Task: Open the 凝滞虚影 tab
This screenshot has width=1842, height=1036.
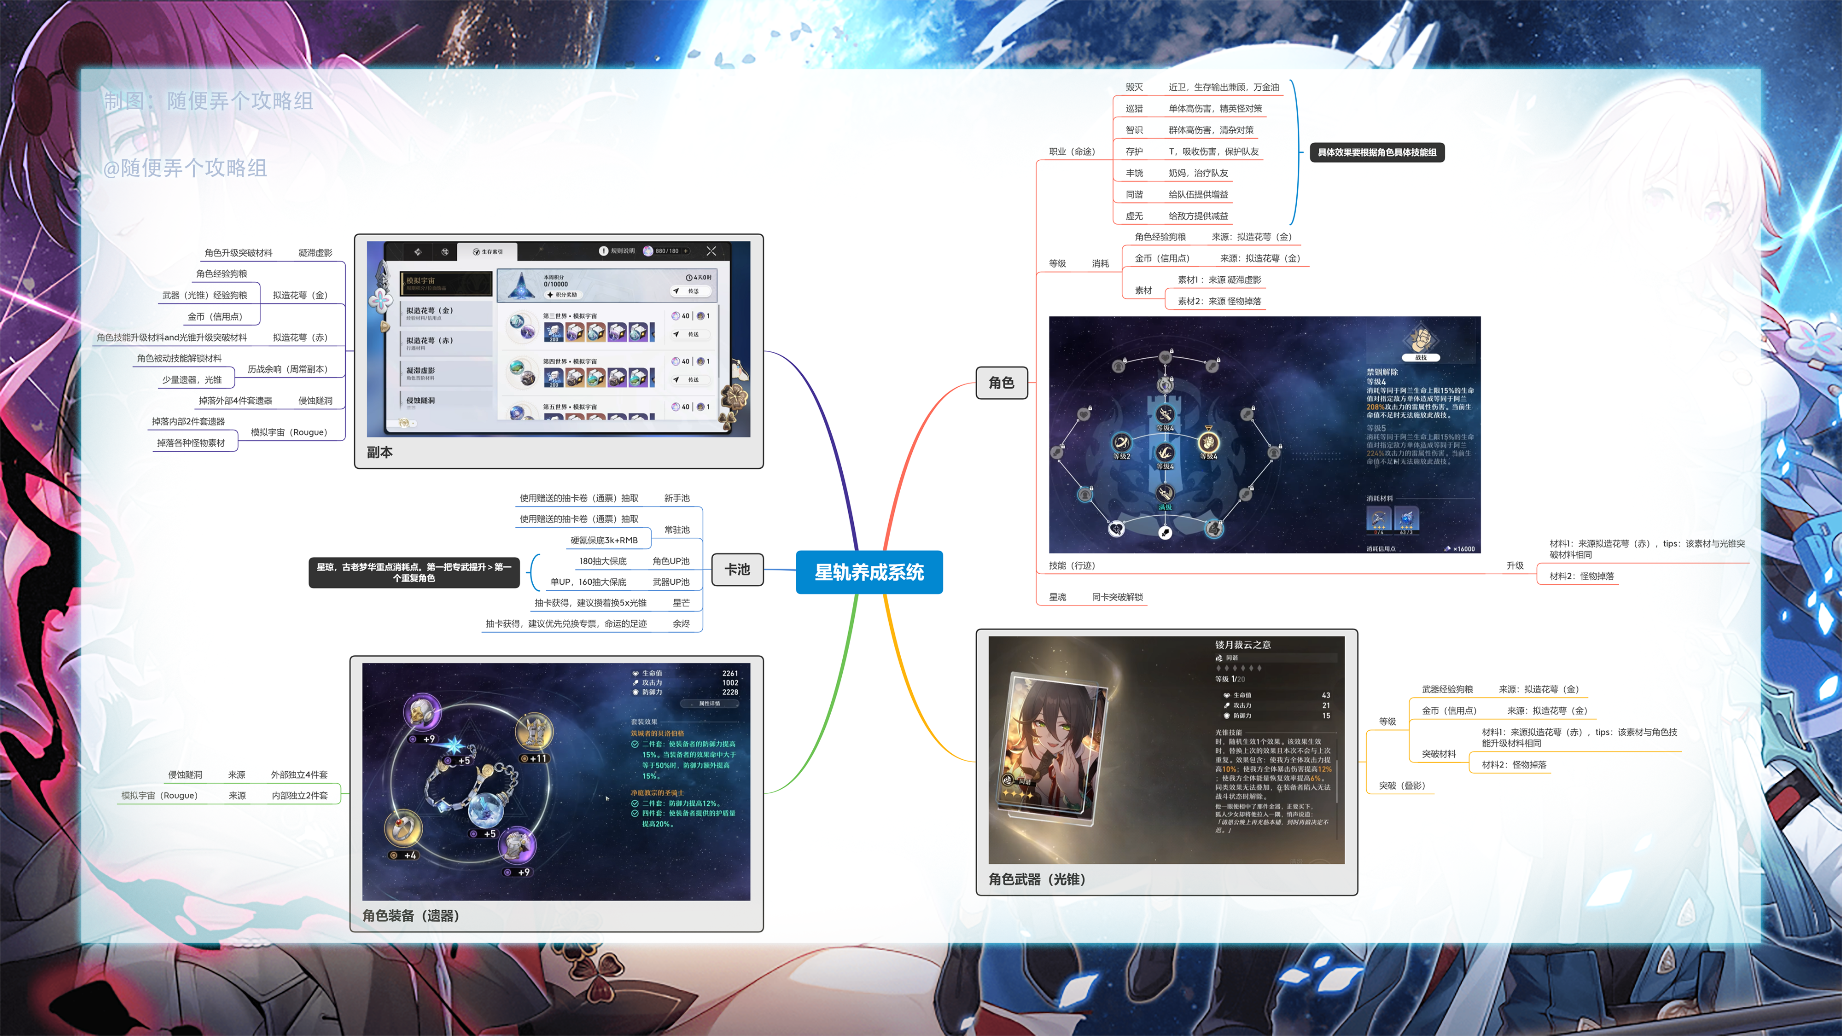Action: pyautogui.click(x=445, y=373)
